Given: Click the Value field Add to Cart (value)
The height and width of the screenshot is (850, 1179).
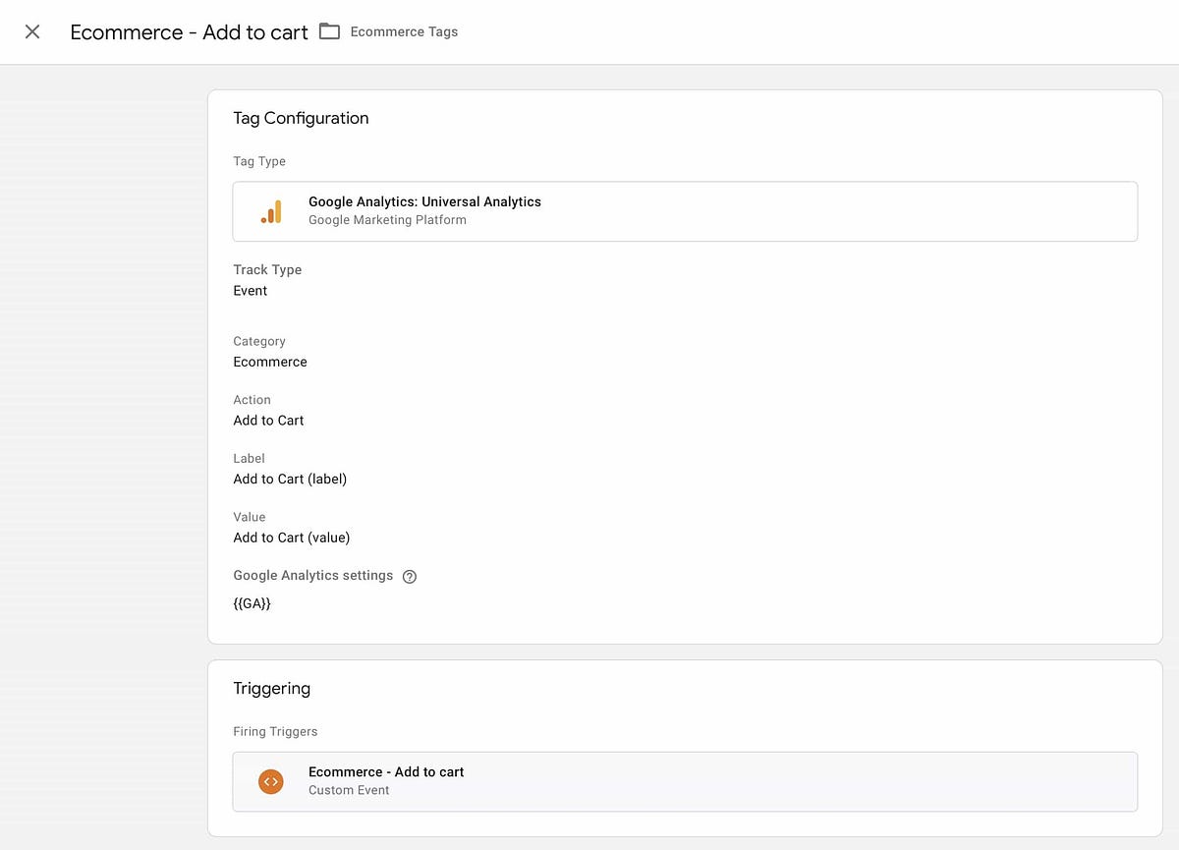Looking at the screenshot, I should click(x=292, y=538).
